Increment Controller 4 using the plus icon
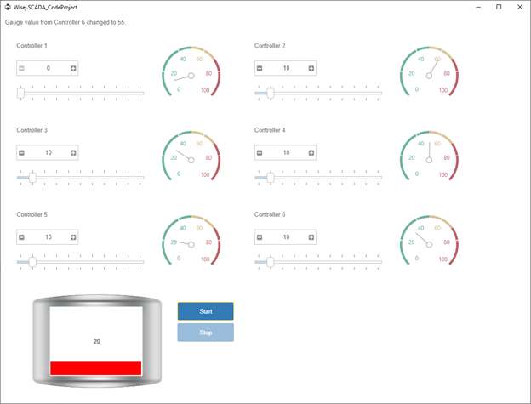 (x=311, y=153)
